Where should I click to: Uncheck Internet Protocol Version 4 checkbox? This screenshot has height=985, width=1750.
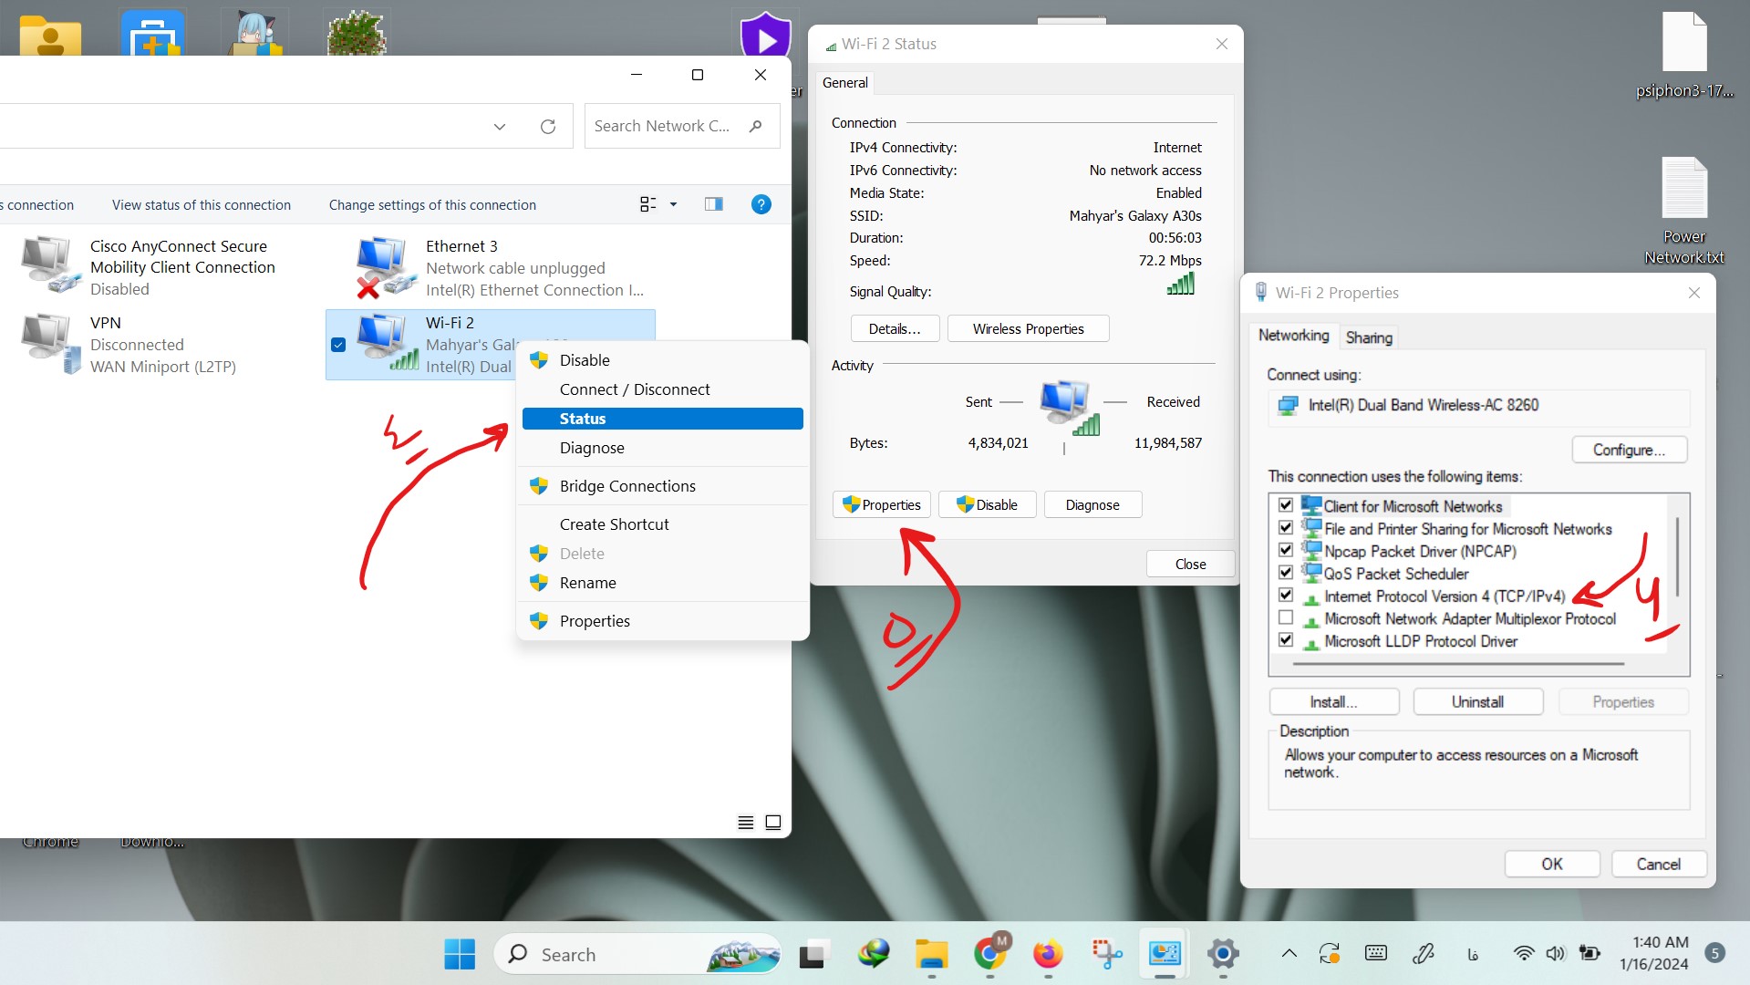pos(1285,596)
